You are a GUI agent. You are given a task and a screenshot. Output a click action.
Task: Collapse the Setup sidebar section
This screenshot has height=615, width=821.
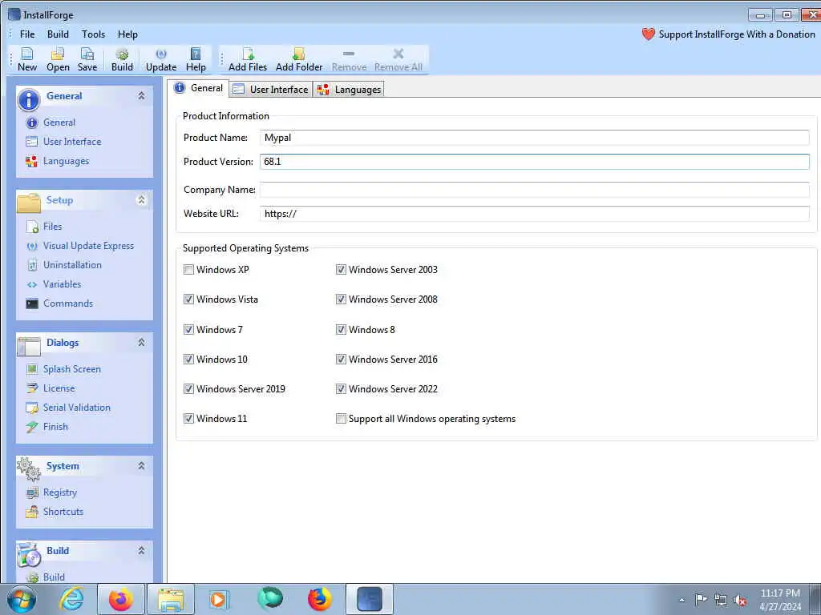pyautogui.click(x=141, y=199)
